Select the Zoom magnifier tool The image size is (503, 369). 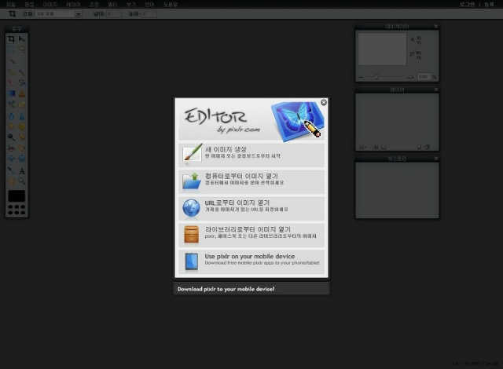(22, 181)
